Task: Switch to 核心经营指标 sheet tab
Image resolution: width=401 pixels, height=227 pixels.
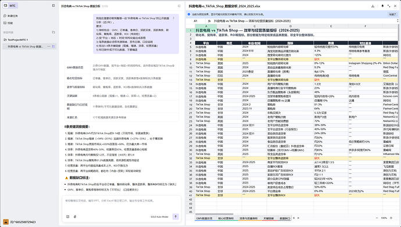Action: 226,218
